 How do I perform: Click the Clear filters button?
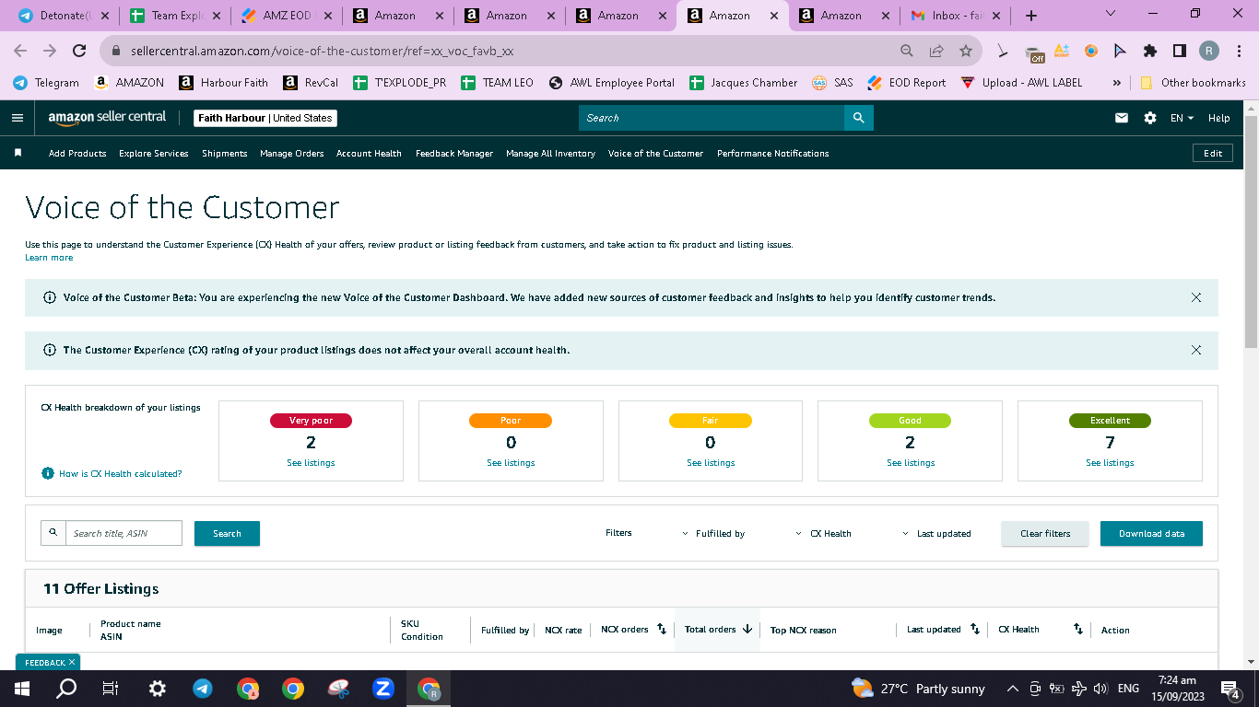[x=1045, y=533]
